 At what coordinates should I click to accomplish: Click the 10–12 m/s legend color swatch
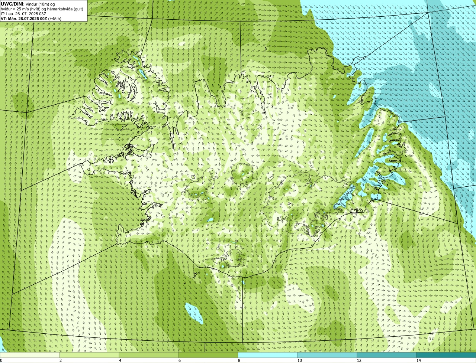[327, 355]
